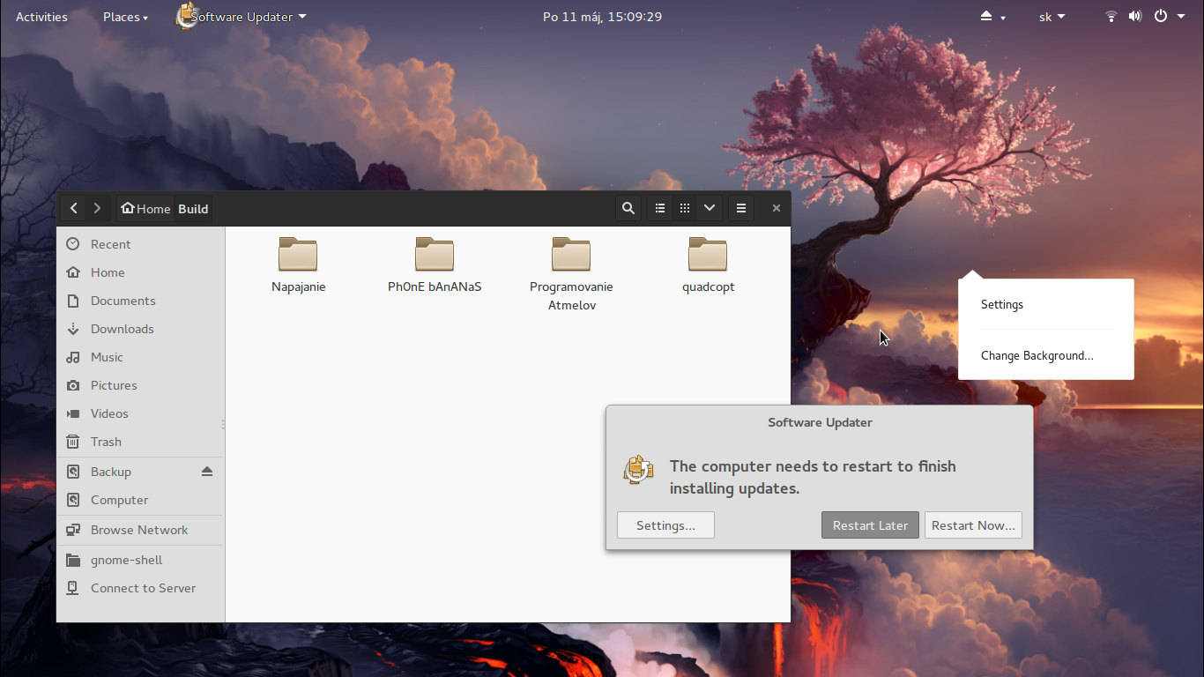Click the Browse Network icon
Screen dimensions: 1204x677
73,530
